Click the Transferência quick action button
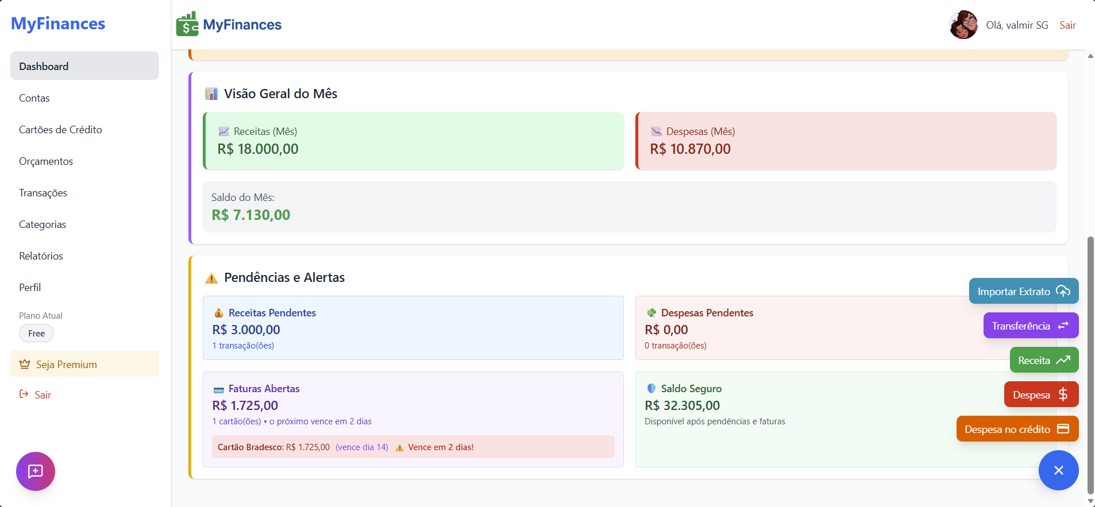 (x=1030, y=326)
